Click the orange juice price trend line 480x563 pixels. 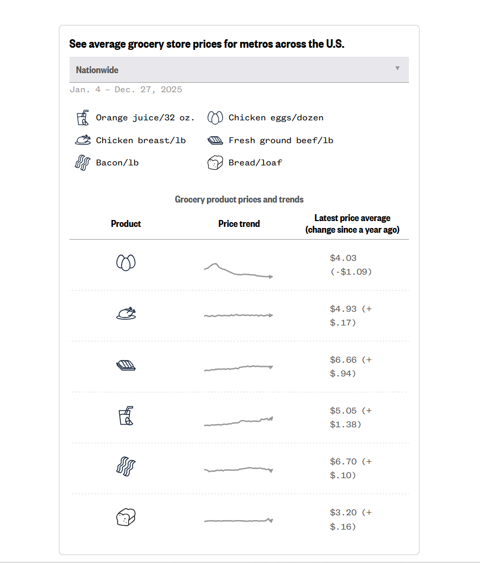click(x=238, y=422)
